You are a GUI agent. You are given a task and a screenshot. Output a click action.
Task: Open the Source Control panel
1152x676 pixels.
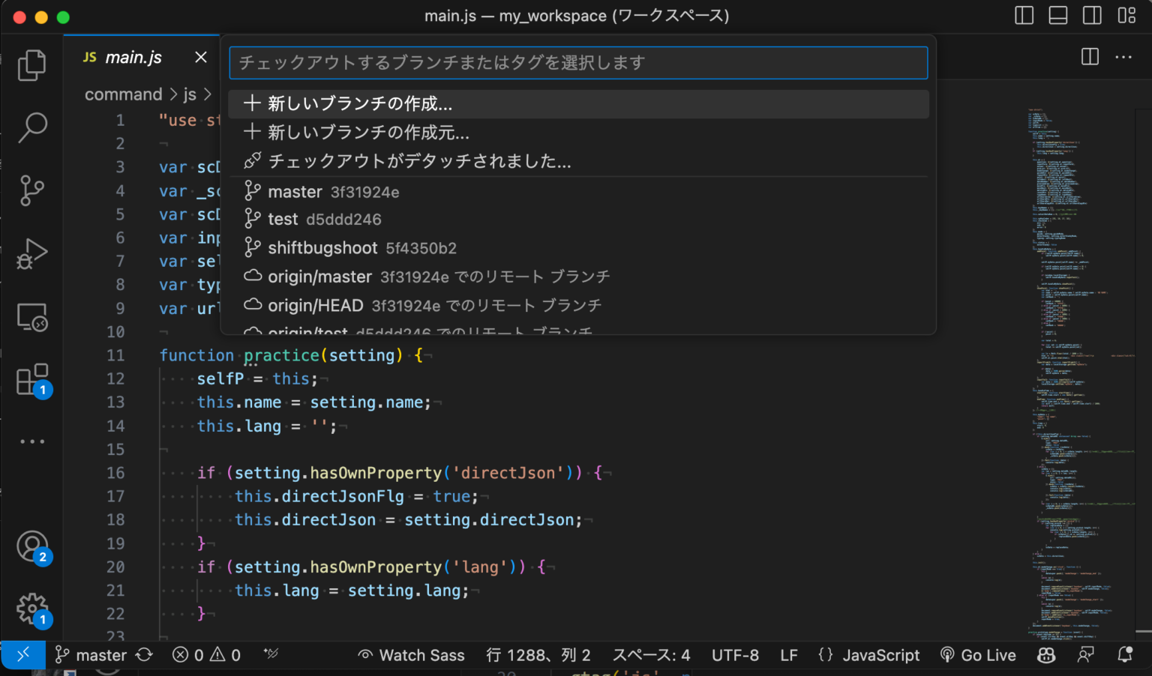click(31, 190)
